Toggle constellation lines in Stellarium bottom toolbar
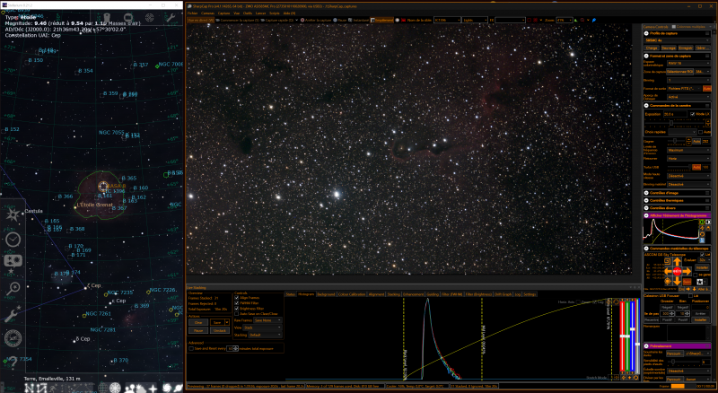The image size is (718, 393). coord(29,389)
